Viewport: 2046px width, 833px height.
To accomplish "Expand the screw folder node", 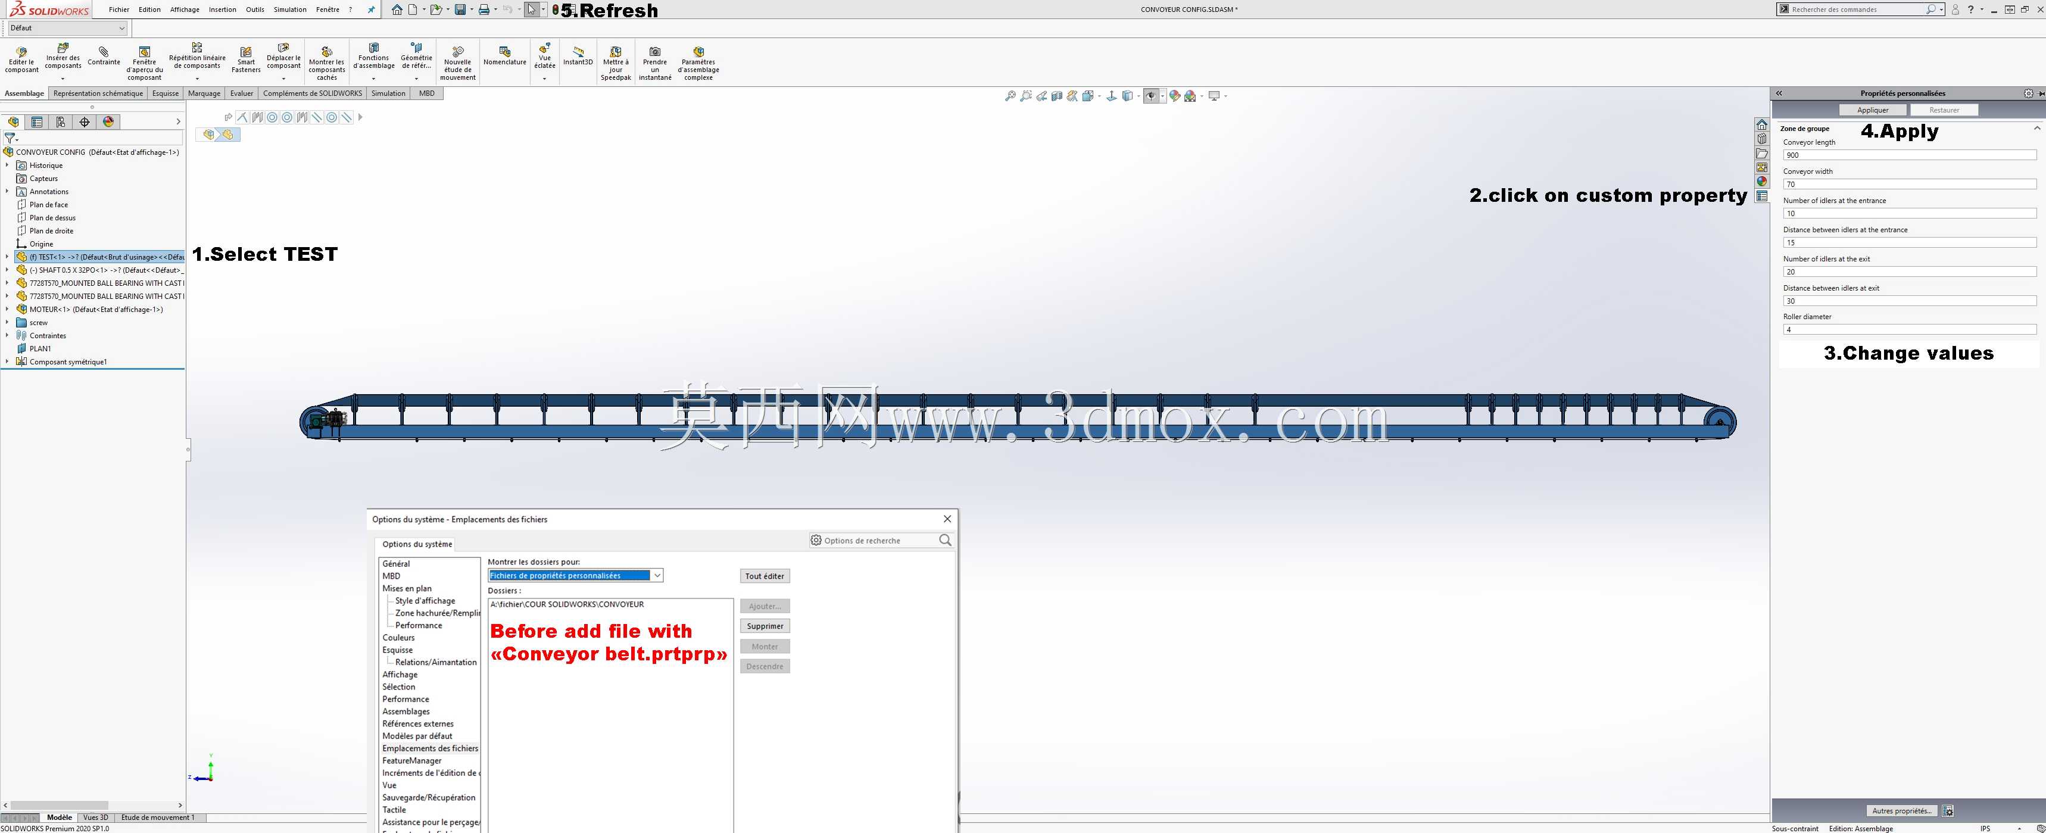I will (7, 322).
